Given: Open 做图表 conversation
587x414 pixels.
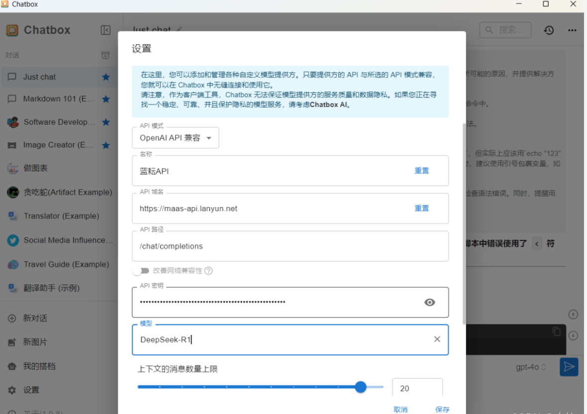Looking at the screenshot, I should 59,168.
